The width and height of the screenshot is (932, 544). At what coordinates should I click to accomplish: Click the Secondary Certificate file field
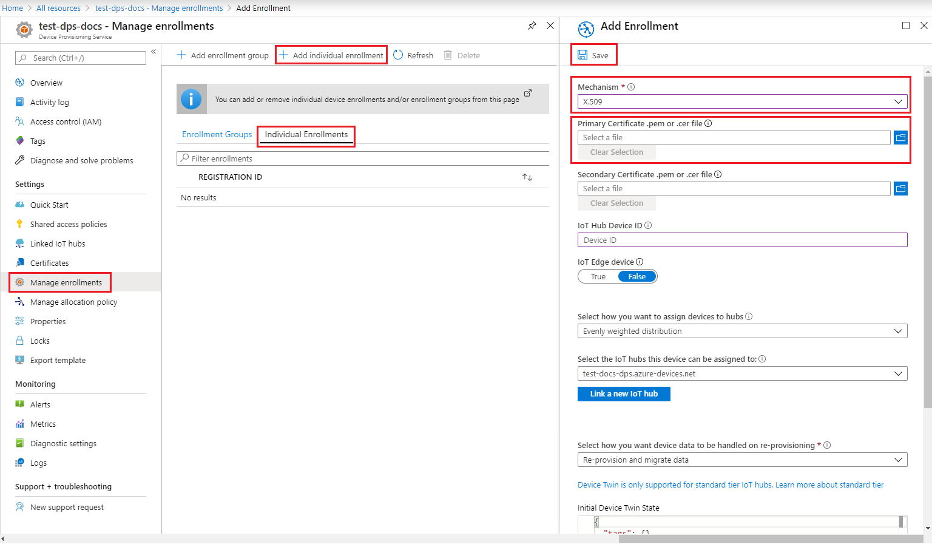pyautogui.click(x=734, y=189)
